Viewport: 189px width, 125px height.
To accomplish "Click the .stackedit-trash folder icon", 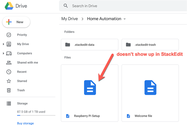I will pyautogui.click(x=128, y=45).
